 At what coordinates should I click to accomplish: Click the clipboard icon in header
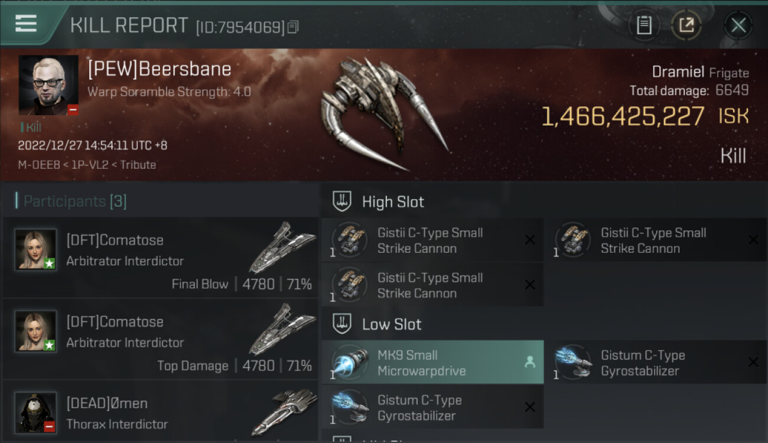point(643,25)
